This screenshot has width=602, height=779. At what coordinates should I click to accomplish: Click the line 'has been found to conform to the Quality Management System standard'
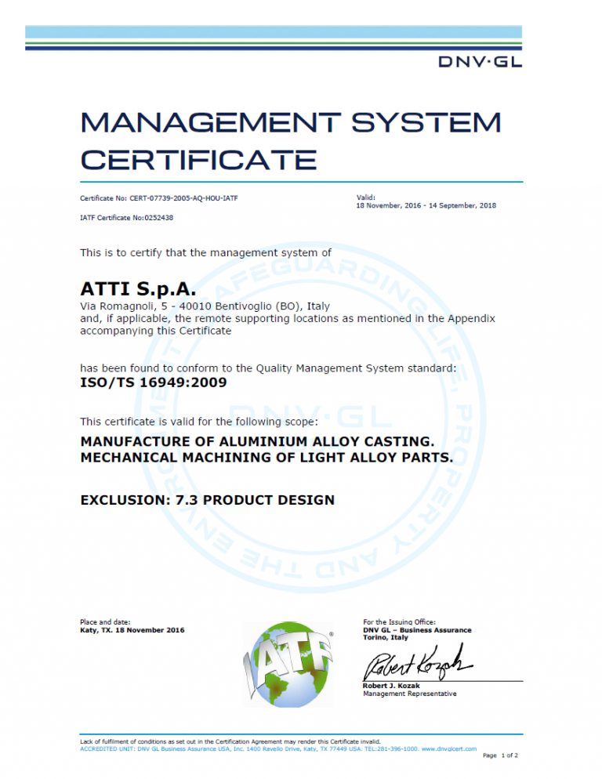click(x=268, y=368)
